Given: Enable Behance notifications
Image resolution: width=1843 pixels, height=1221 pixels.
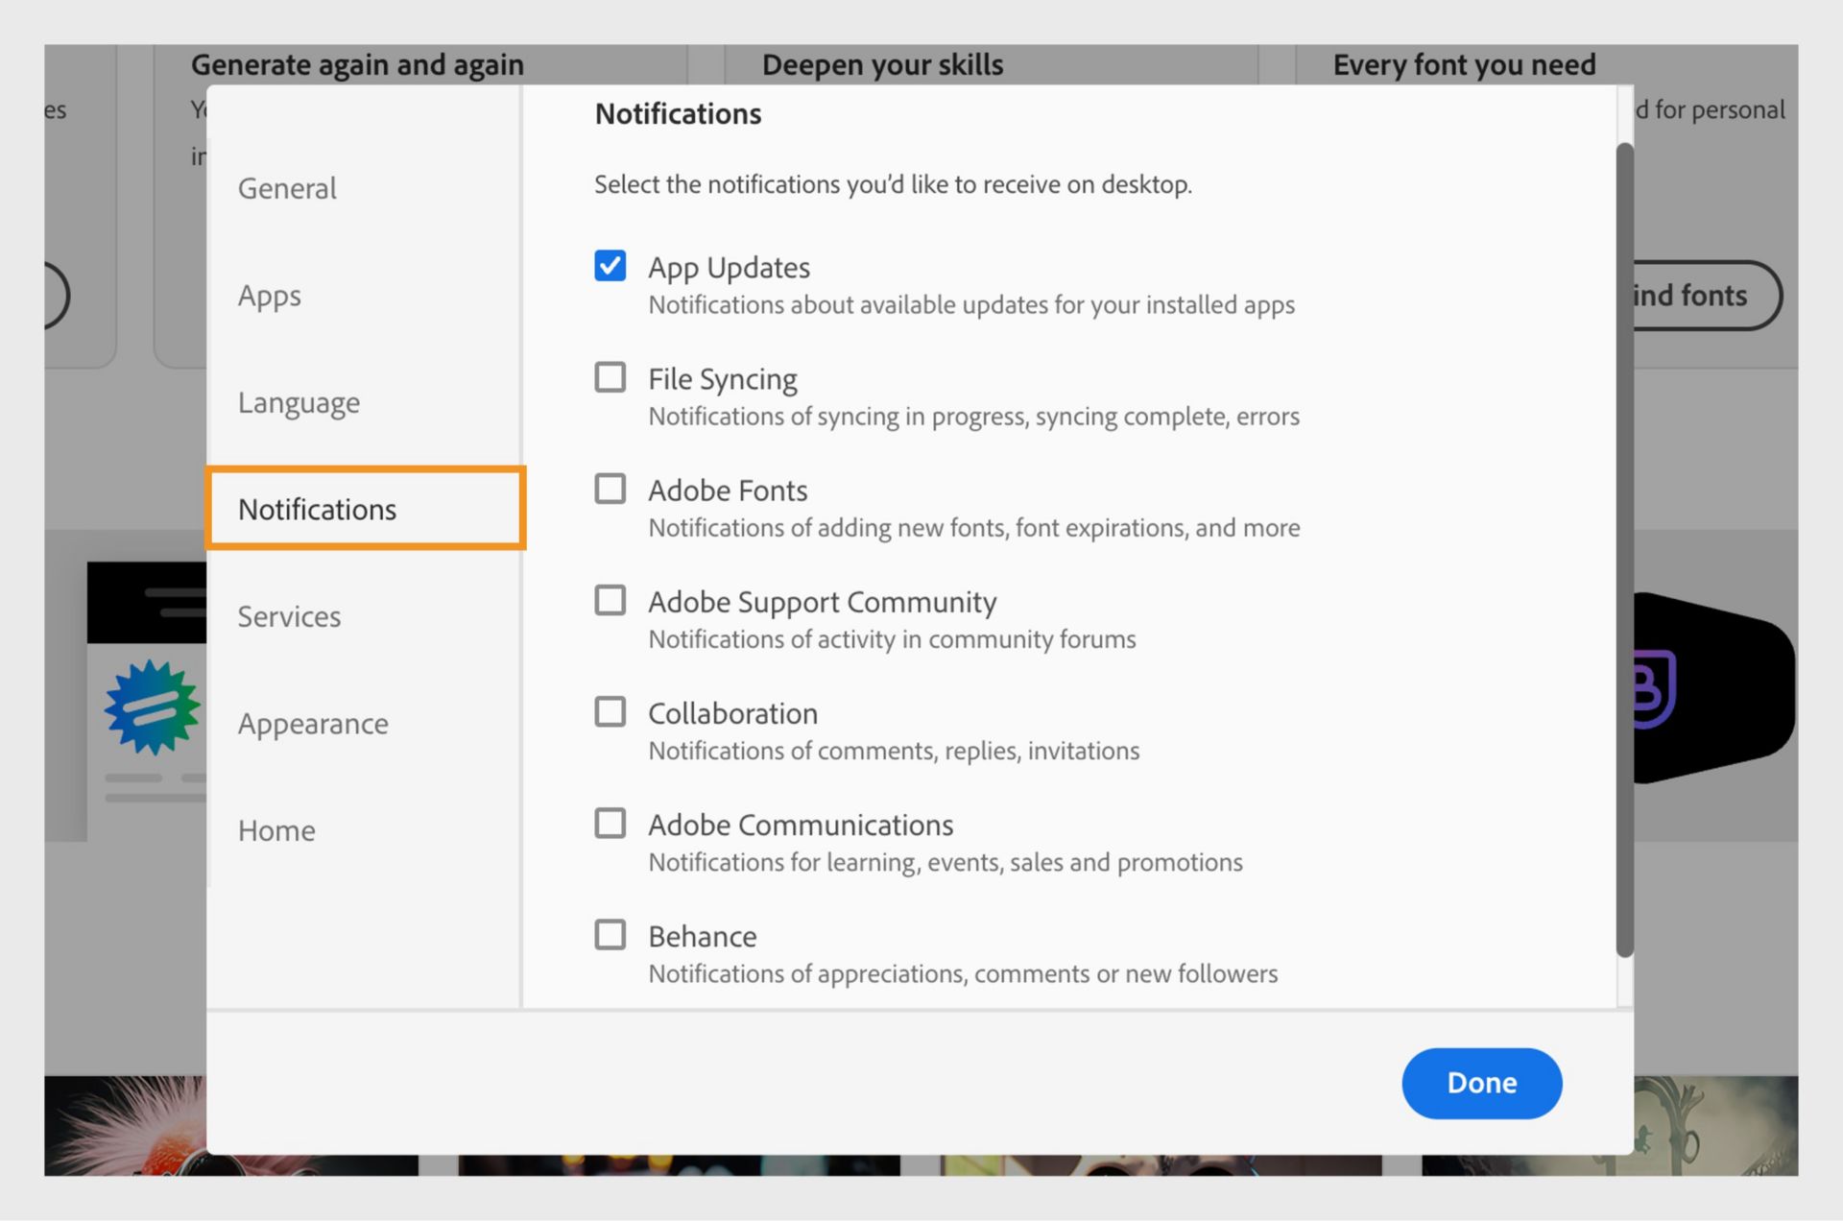Looking at the screenshot, I should click(610, 934).
